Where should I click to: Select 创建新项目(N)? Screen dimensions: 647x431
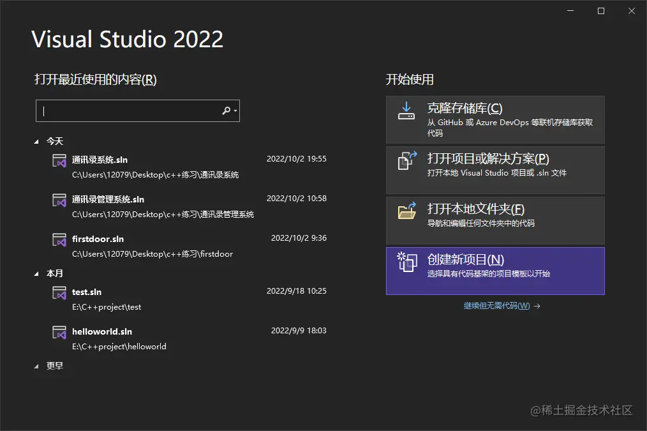click(495, 271)
